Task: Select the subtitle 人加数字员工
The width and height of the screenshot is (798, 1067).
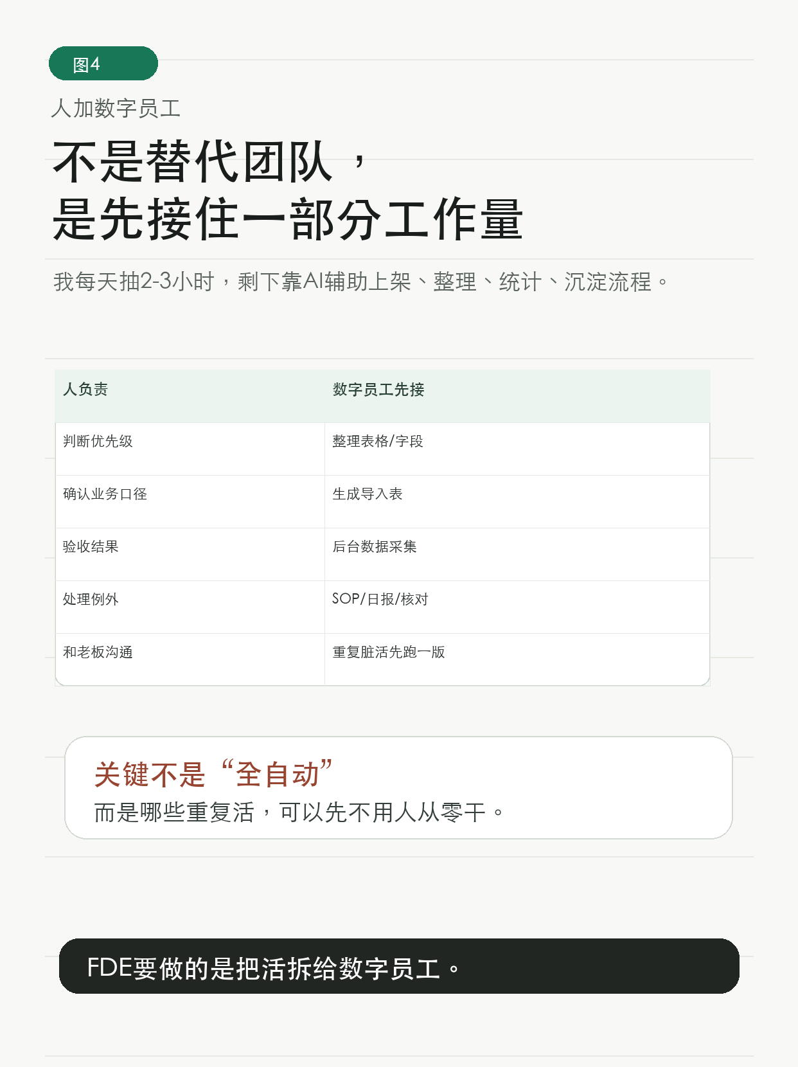Action: pyautogui.click(x=116, y=108)
